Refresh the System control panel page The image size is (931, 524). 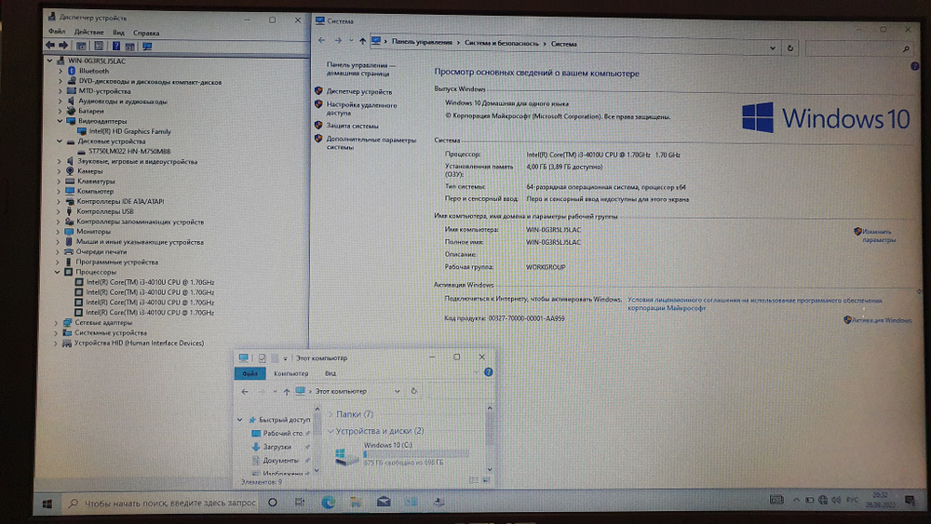click(x=790, y=48)
